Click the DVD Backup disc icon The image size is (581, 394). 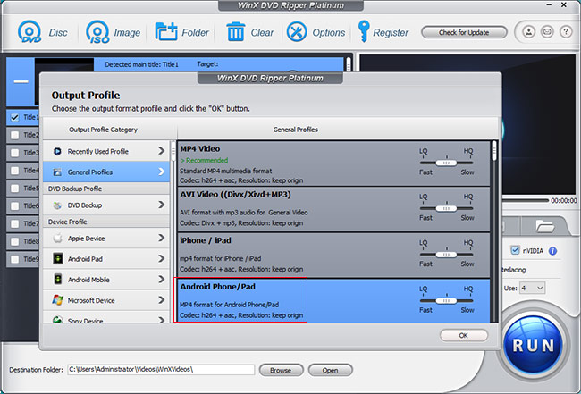[57, 205]
